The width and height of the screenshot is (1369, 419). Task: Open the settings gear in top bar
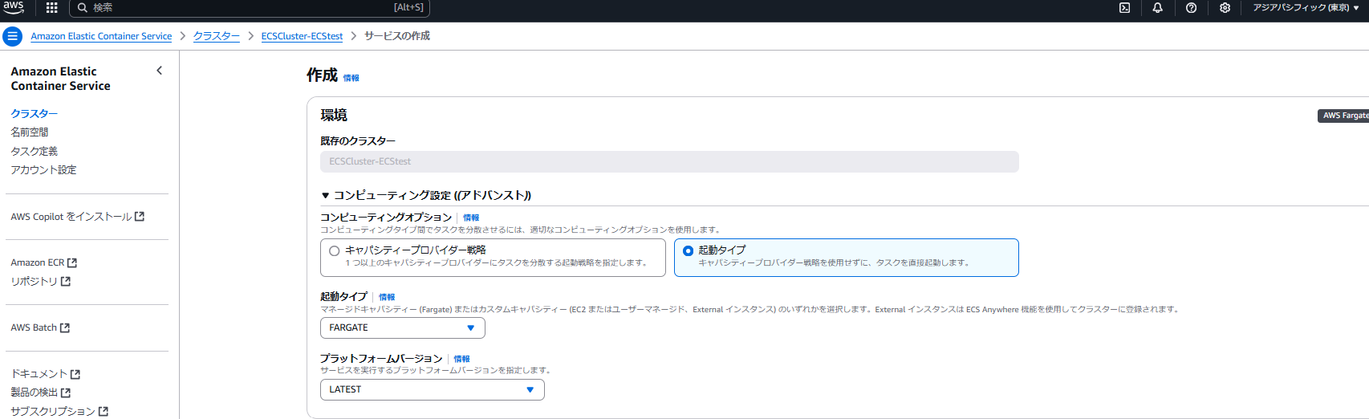point(1225,8)
